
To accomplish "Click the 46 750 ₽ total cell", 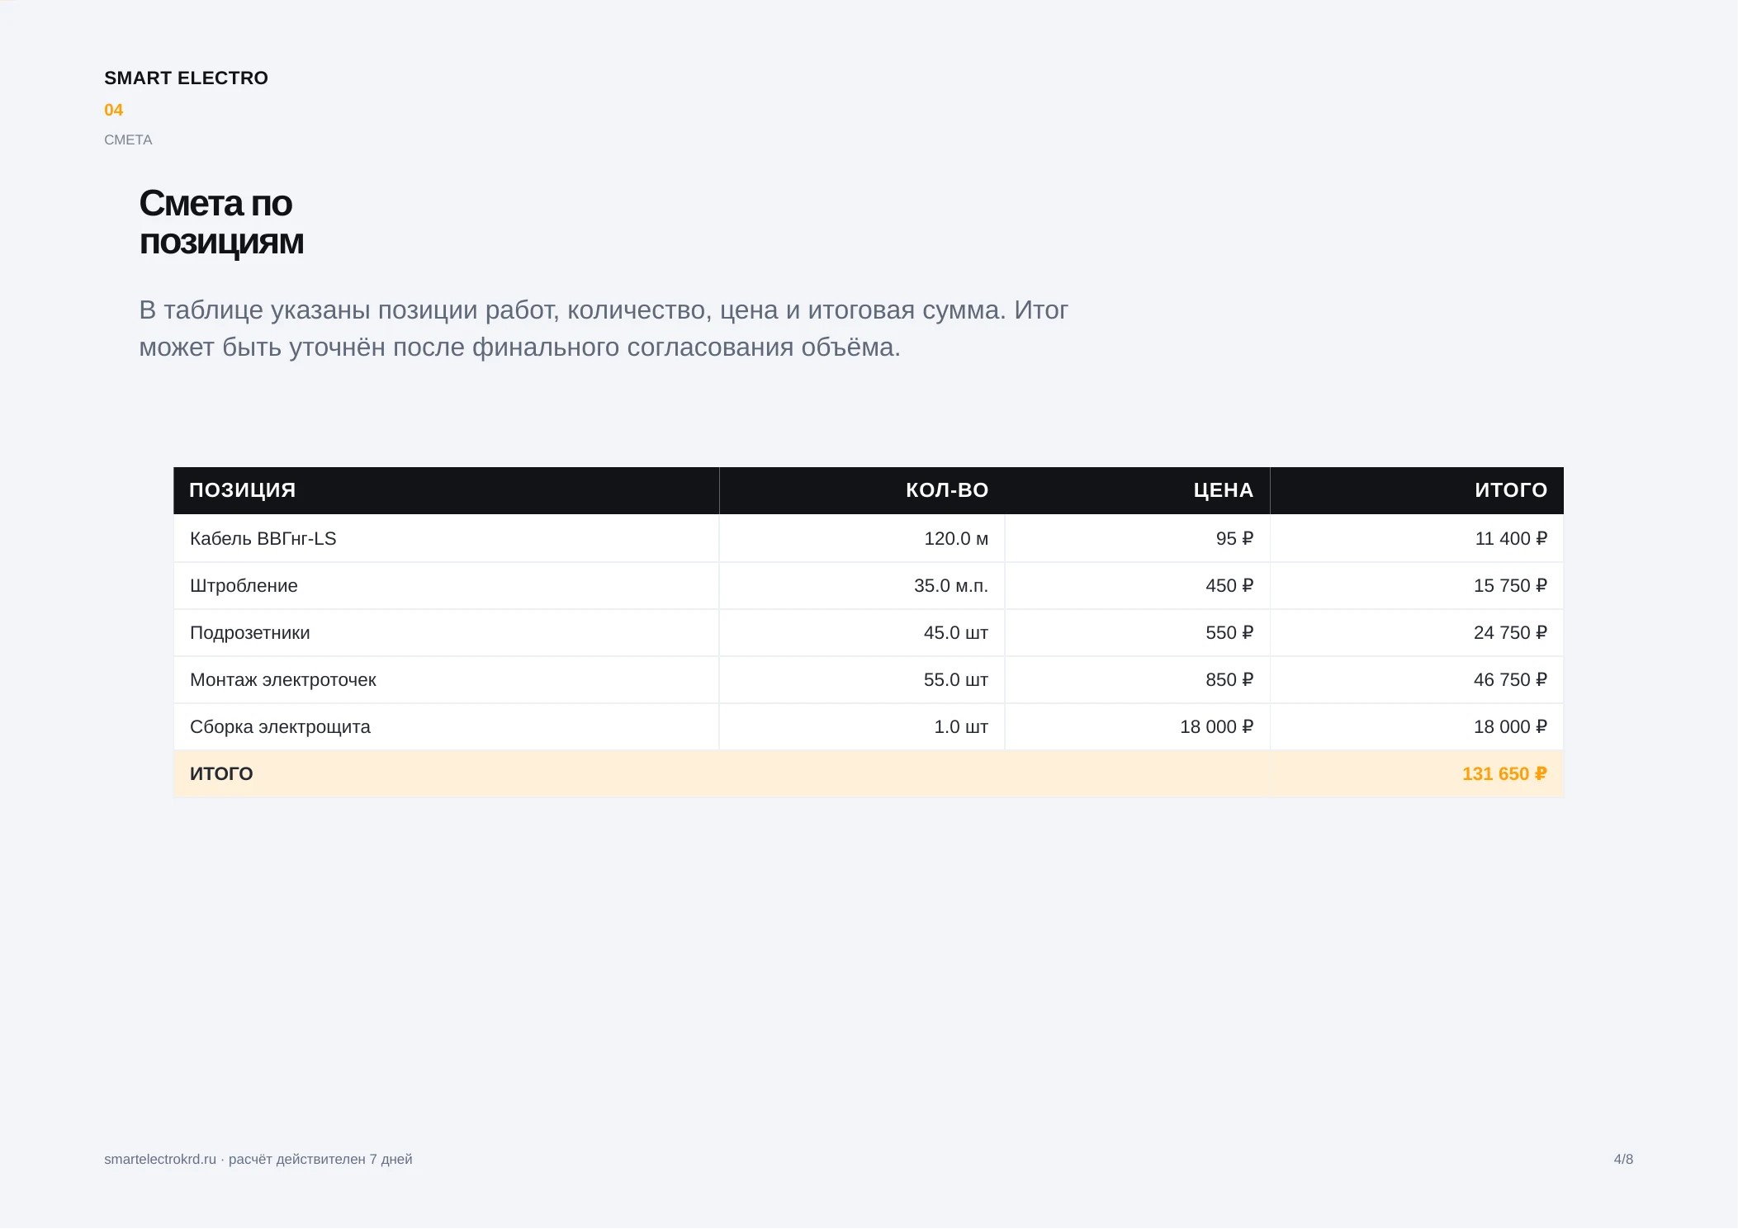I will [x=1510, y=680].
